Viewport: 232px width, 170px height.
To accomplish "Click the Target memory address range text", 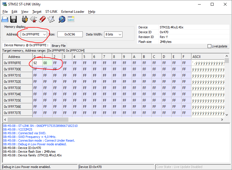I will (x=43, y=51).
